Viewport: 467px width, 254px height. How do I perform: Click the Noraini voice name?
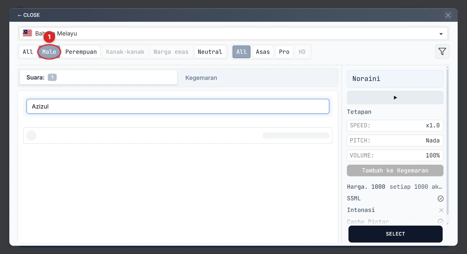point(366,79)
